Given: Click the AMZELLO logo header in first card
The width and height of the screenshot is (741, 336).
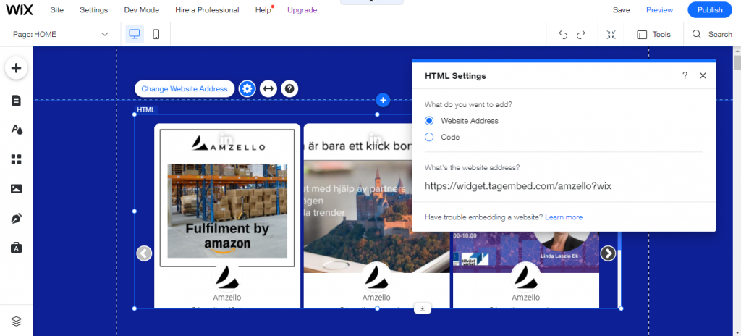Looking at the screenshot, I should [x=228, y=143].
